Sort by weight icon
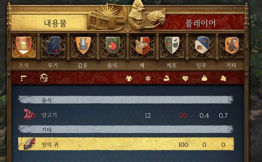Viewport: 262px width, 162px height. click(x=204, y=78)
